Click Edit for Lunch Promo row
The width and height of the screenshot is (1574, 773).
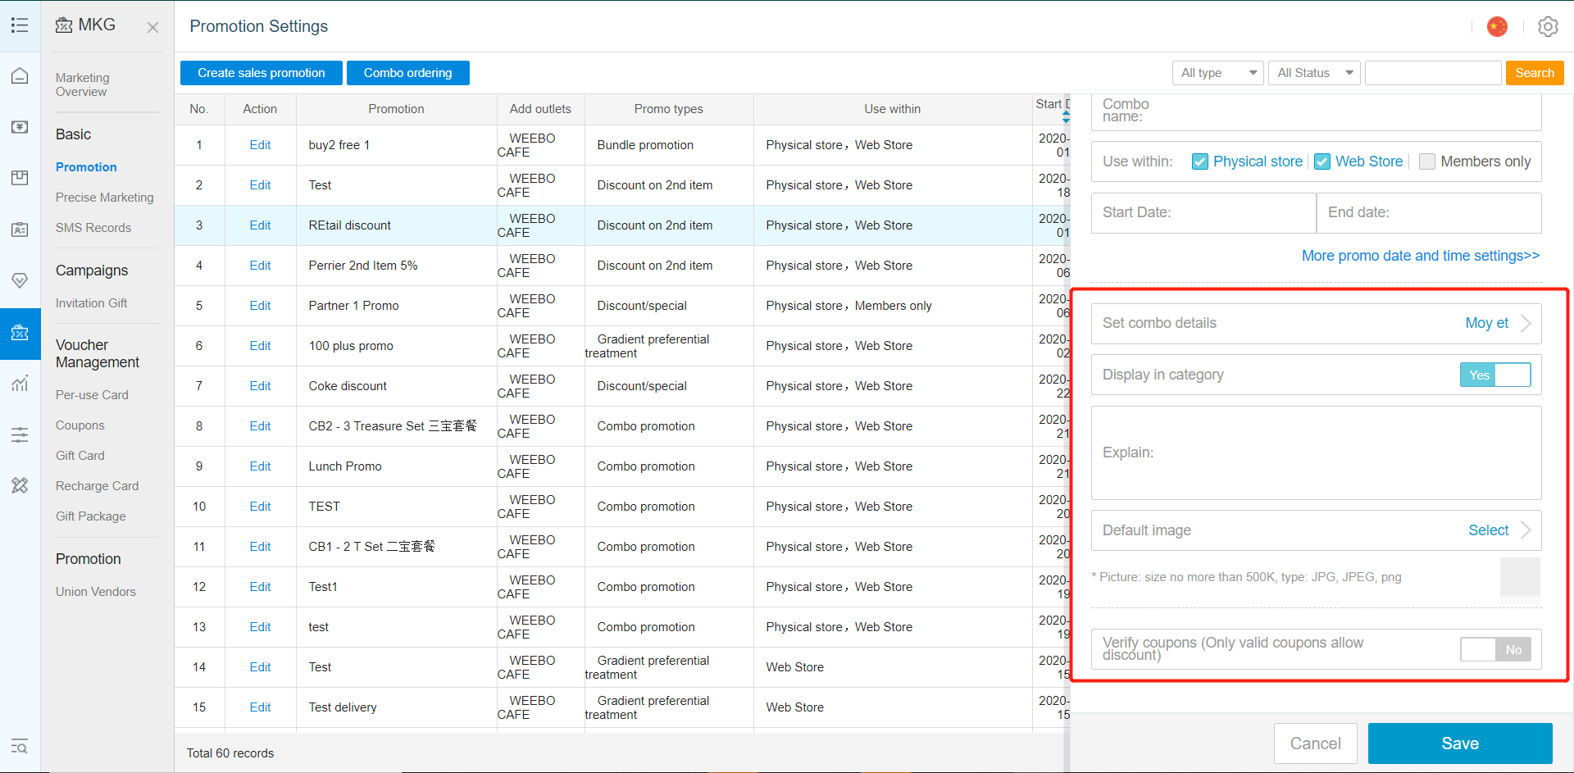click(x=260, y=466)
